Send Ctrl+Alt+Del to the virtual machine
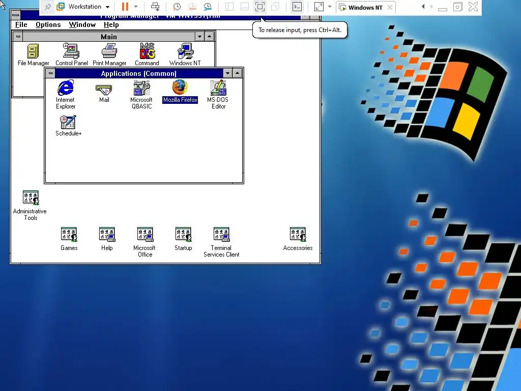Screen dimensions: 521x391 point(155,7)
